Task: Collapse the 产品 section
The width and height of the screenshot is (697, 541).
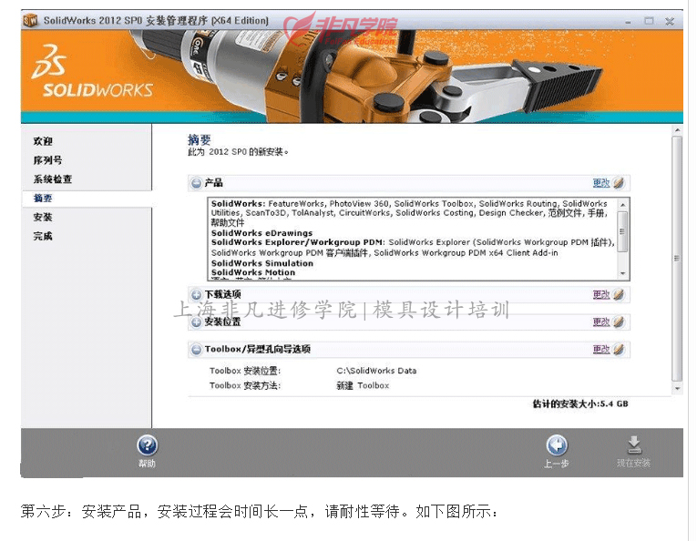Action: 196,183
